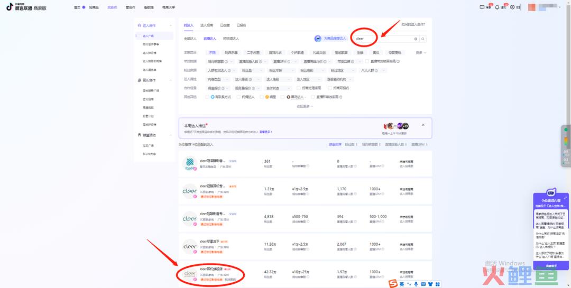Tick the 黑马达人 checkbox
Viewport: 571px width, 288px height.
(282, 97)
